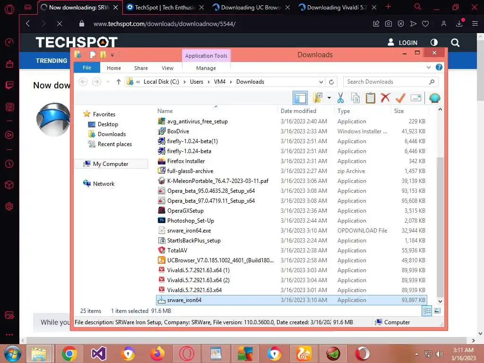
Task: Expand the Local Disk (C:) breadcrumb arrow
Action: click(185, 82)
